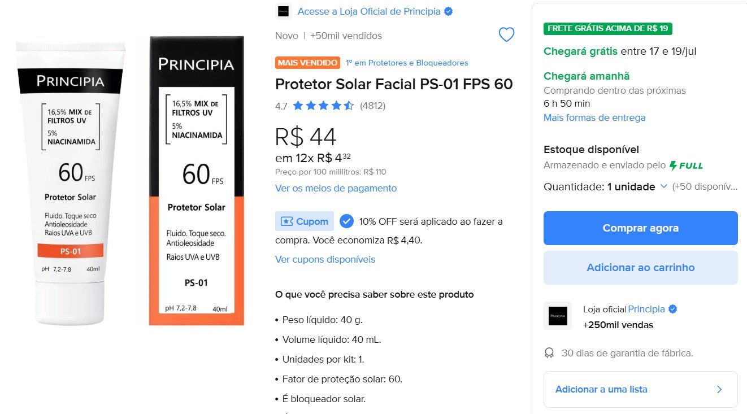
Task: Click the Principia seller logo in the sidebar
Action: (558, 316)
